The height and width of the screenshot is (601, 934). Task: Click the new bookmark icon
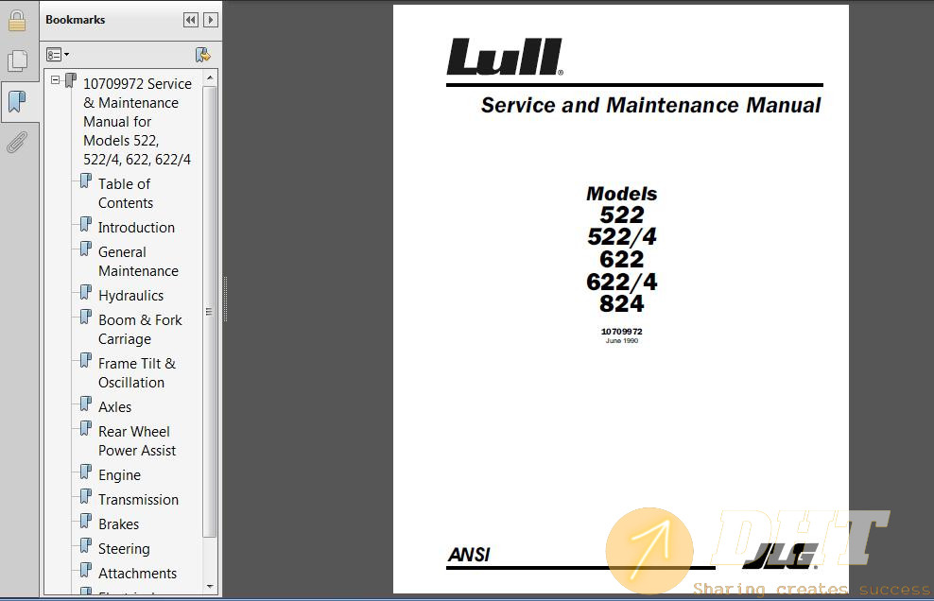(x=202, y=55)
